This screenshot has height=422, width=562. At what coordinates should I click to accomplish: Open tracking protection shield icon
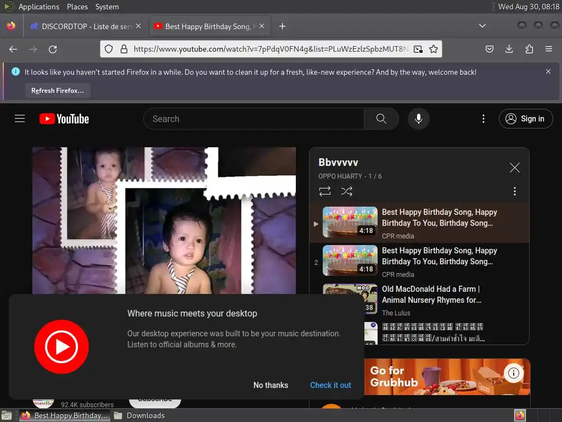point(109,49)
